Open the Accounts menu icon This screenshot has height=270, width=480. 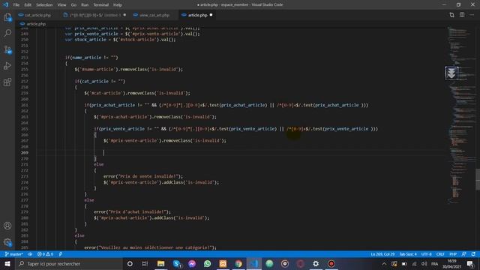7,226
